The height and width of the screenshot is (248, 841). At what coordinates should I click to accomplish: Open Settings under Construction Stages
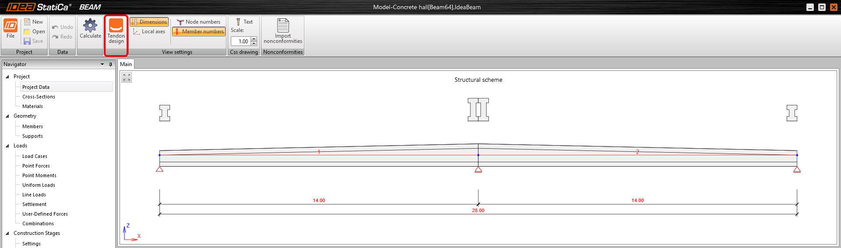32,244
